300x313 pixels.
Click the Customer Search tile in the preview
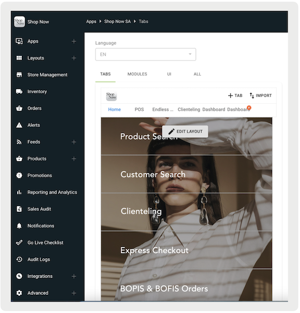(186, 174)
